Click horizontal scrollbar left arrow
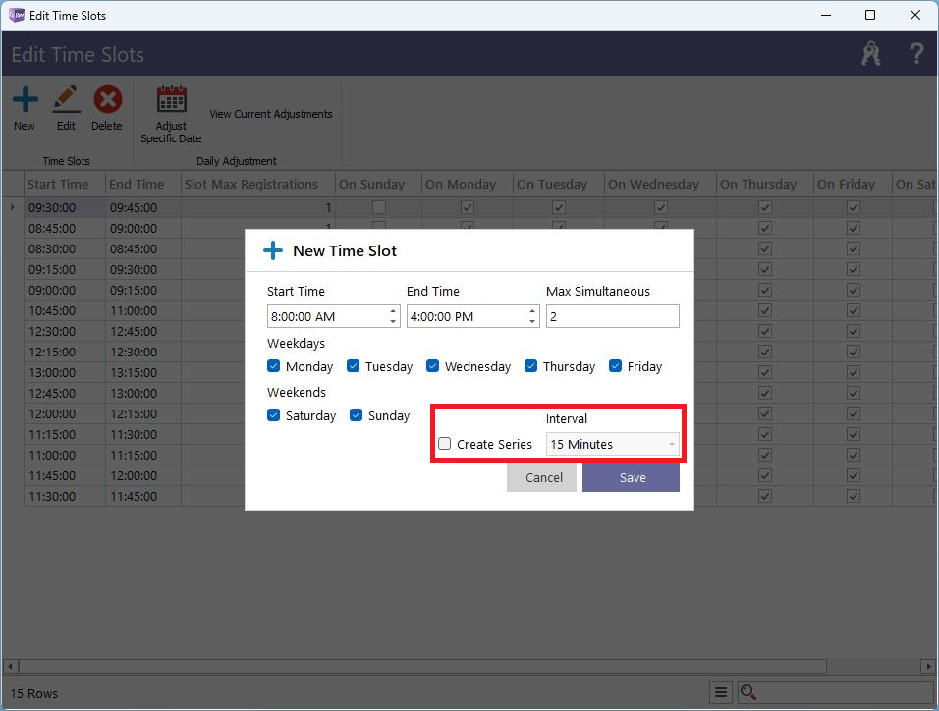 [10, 666]
